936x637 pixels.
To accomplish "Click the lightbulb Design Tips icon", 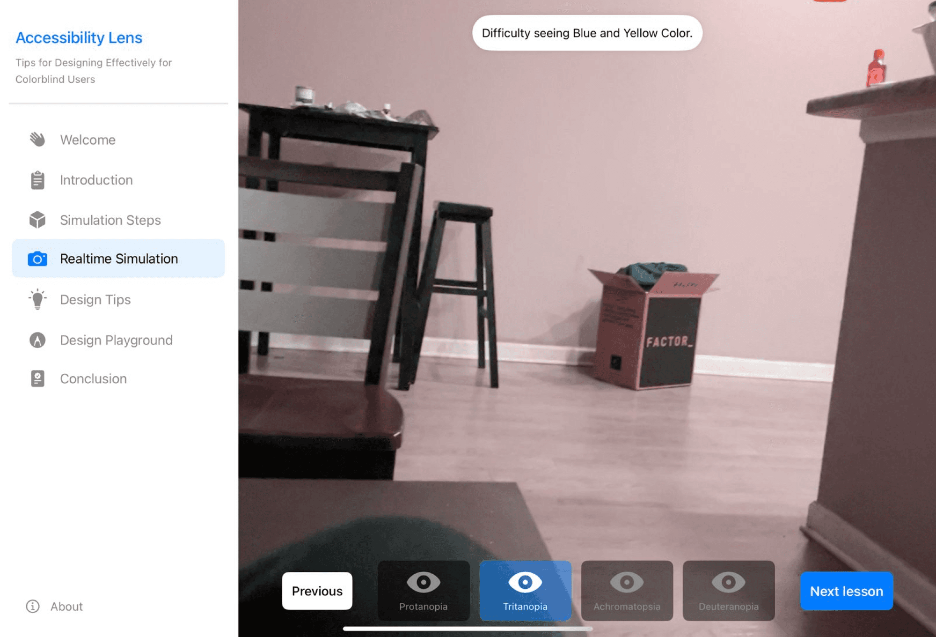I will tap(37, 299).
